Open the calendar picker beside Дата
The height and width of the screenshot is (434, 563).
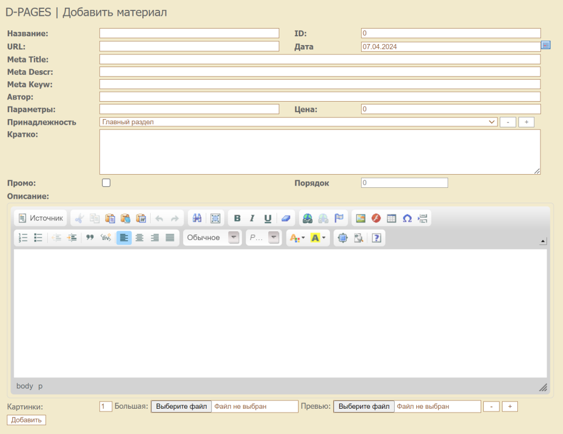(546, 45)
